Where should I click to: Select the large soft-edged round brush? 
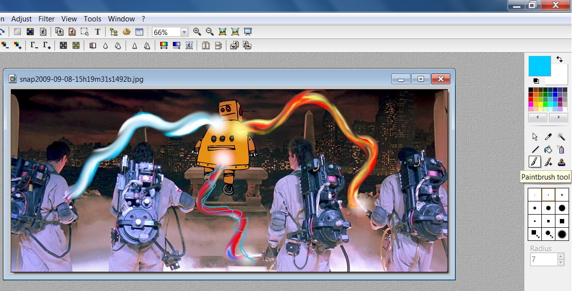pyautogui.click(x=562, y=234)
